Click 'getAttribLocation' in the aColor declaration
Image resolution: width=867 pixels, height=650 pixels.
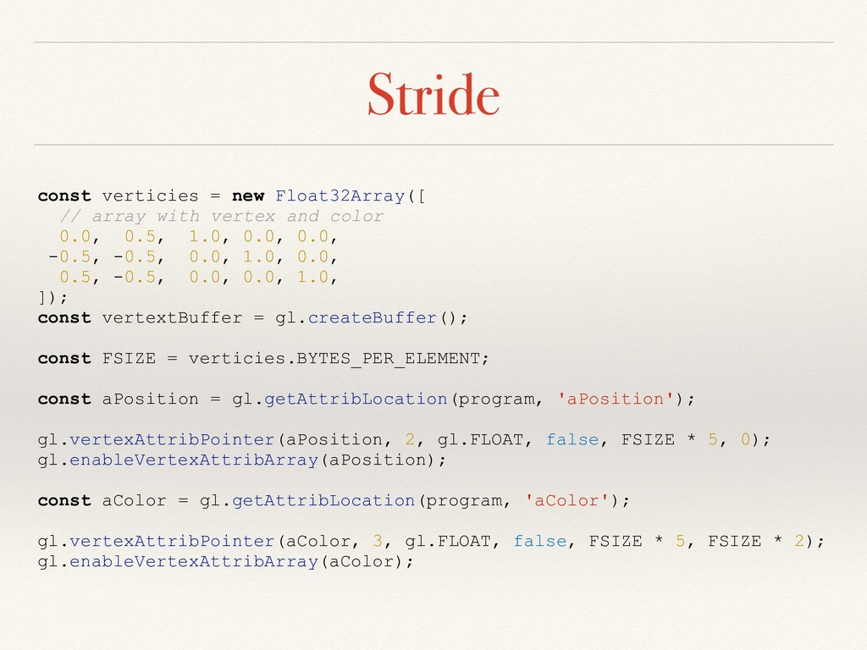(323, 501)
